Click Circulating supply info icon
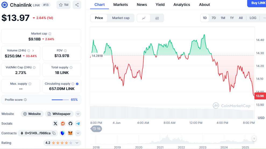 pos(73,84)
